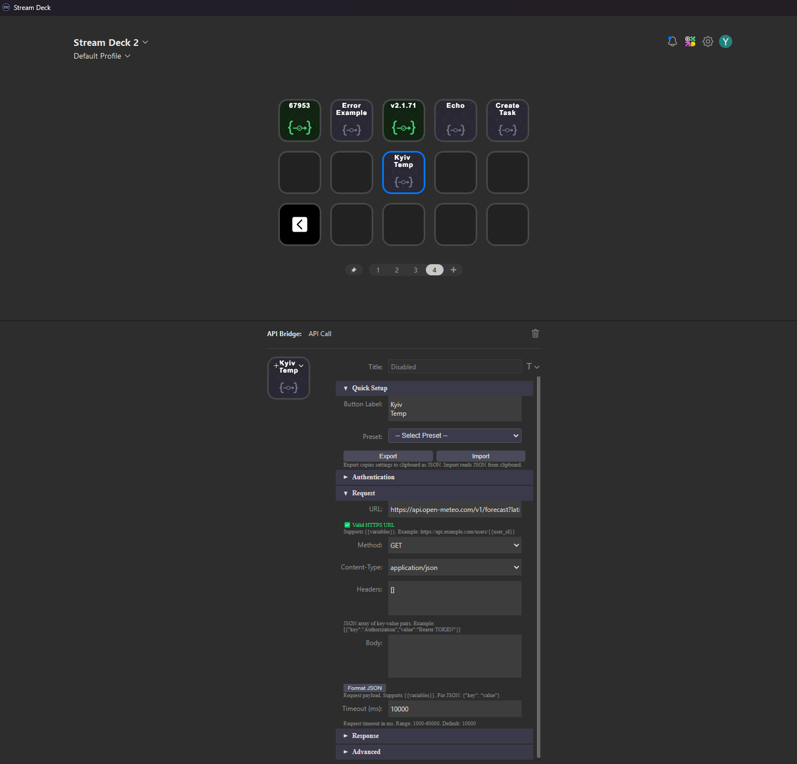Select the Error Example key
797x764 pixels.
pos(351,121)
